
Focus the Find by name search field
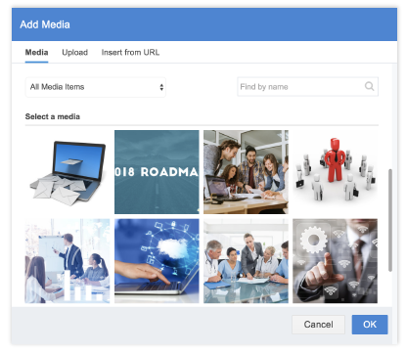point(307,87)
